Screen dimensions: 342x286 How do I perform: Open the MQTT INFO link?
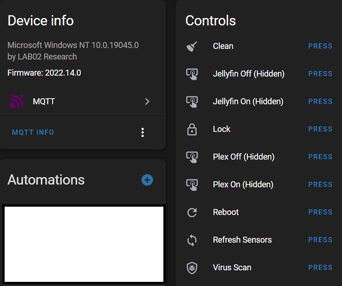pyautogui.click(x=33, y=132)
